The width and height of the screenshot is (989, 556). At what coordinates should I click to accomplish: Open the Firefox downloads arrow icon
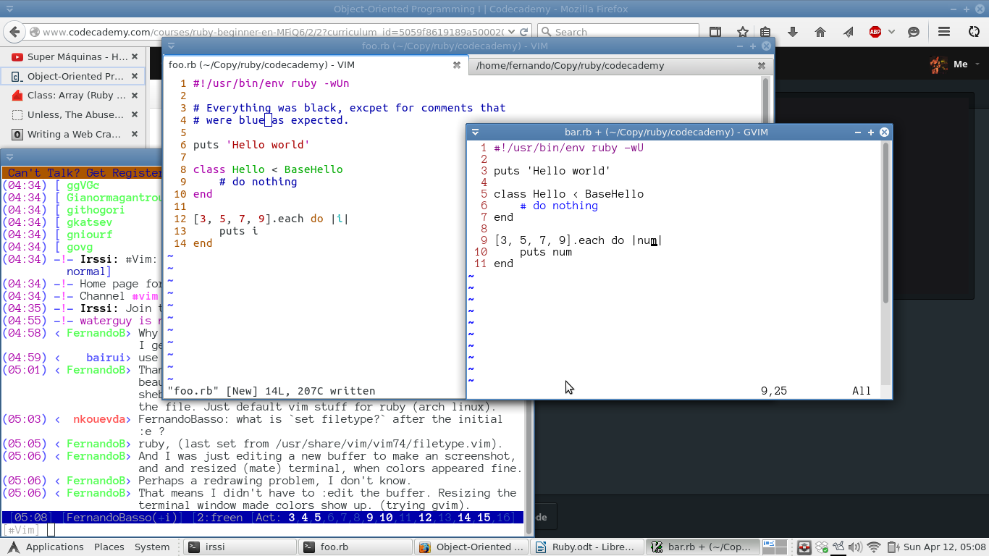tap(793, 32)
